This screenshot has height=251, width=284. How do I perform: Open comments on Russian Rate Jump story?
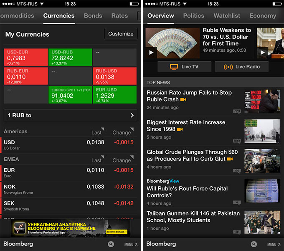coord(237,112)
